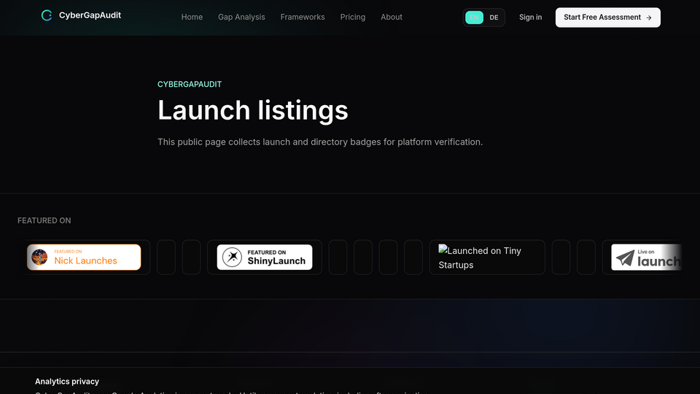Click the FEATURED ON label
Screen dimensions: 700x394
click(x=44, y=220)
